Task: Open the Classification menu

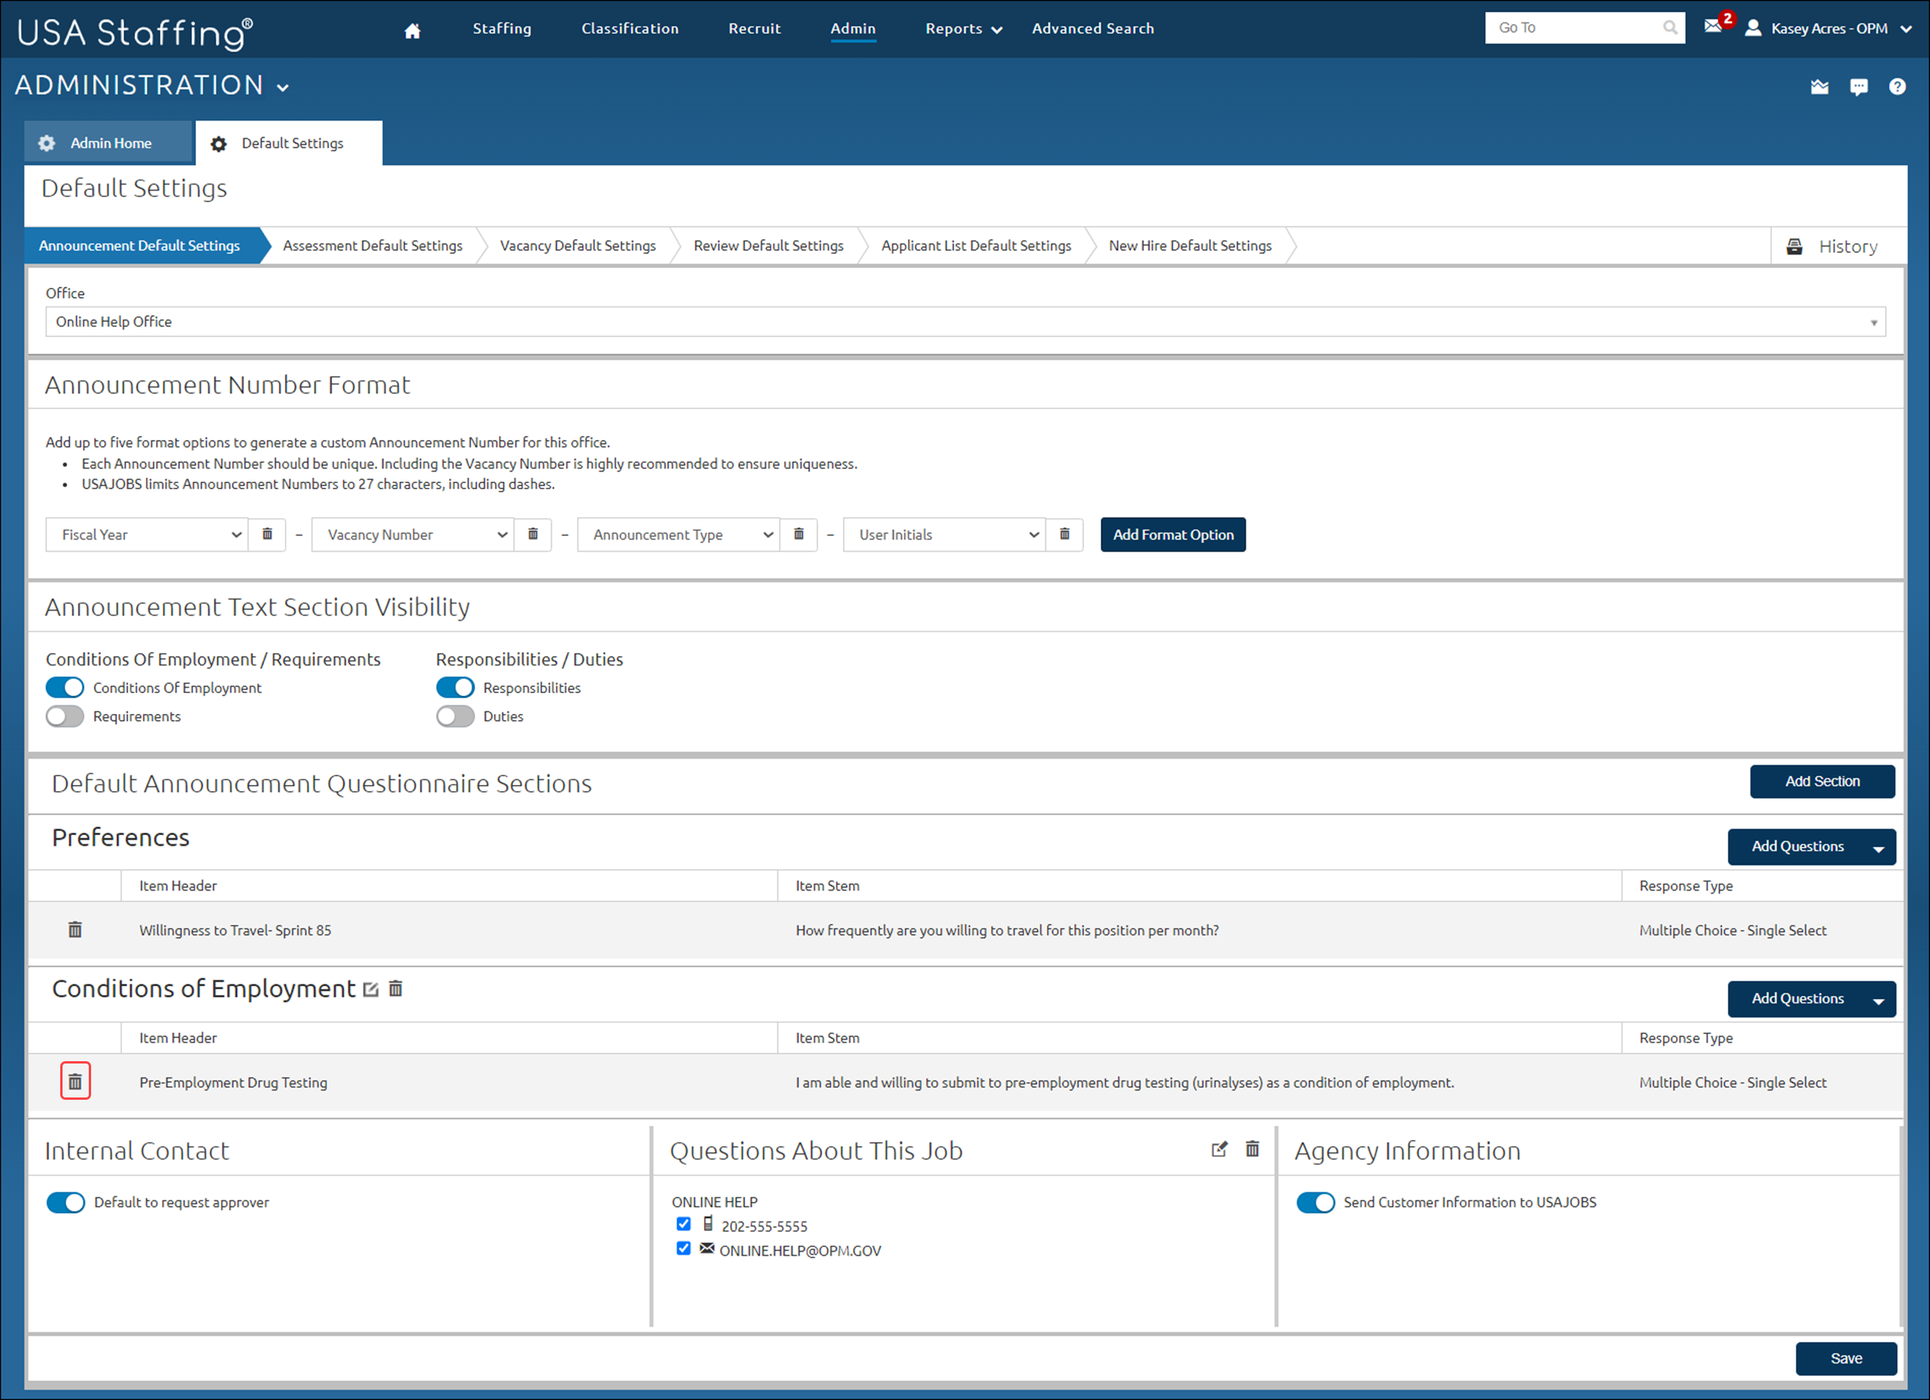Action: 630,29
